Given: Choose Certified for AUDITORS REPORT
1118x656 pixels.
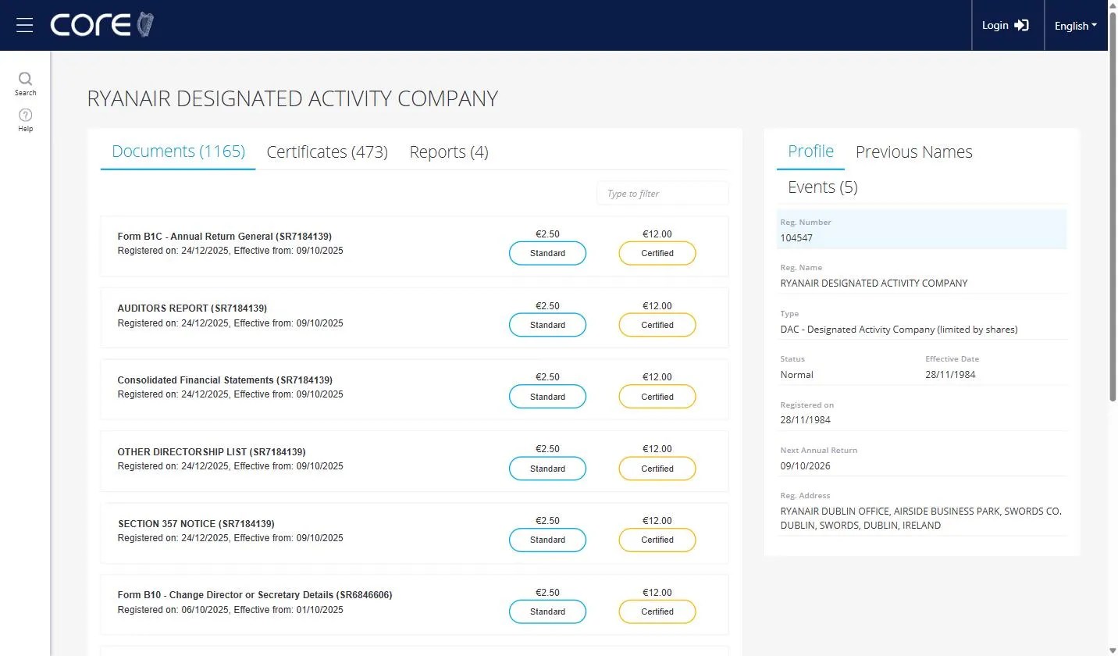Looking at the screenshot, I should click(x=657, y=325).
